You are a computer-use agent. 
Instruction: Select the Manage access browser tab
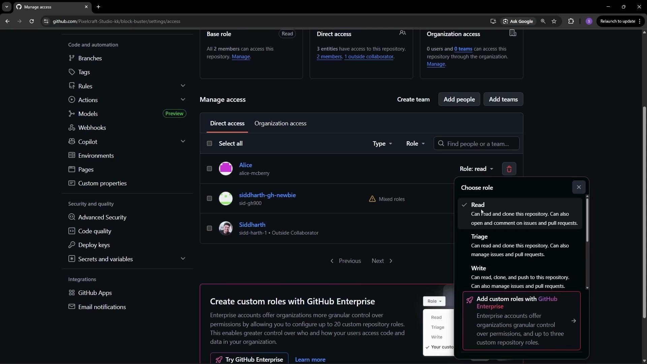[52, 7]
